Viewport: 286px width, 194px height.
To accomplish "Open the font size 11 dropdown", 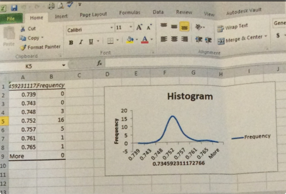I will pyautogui.click(x=131, y=27).
